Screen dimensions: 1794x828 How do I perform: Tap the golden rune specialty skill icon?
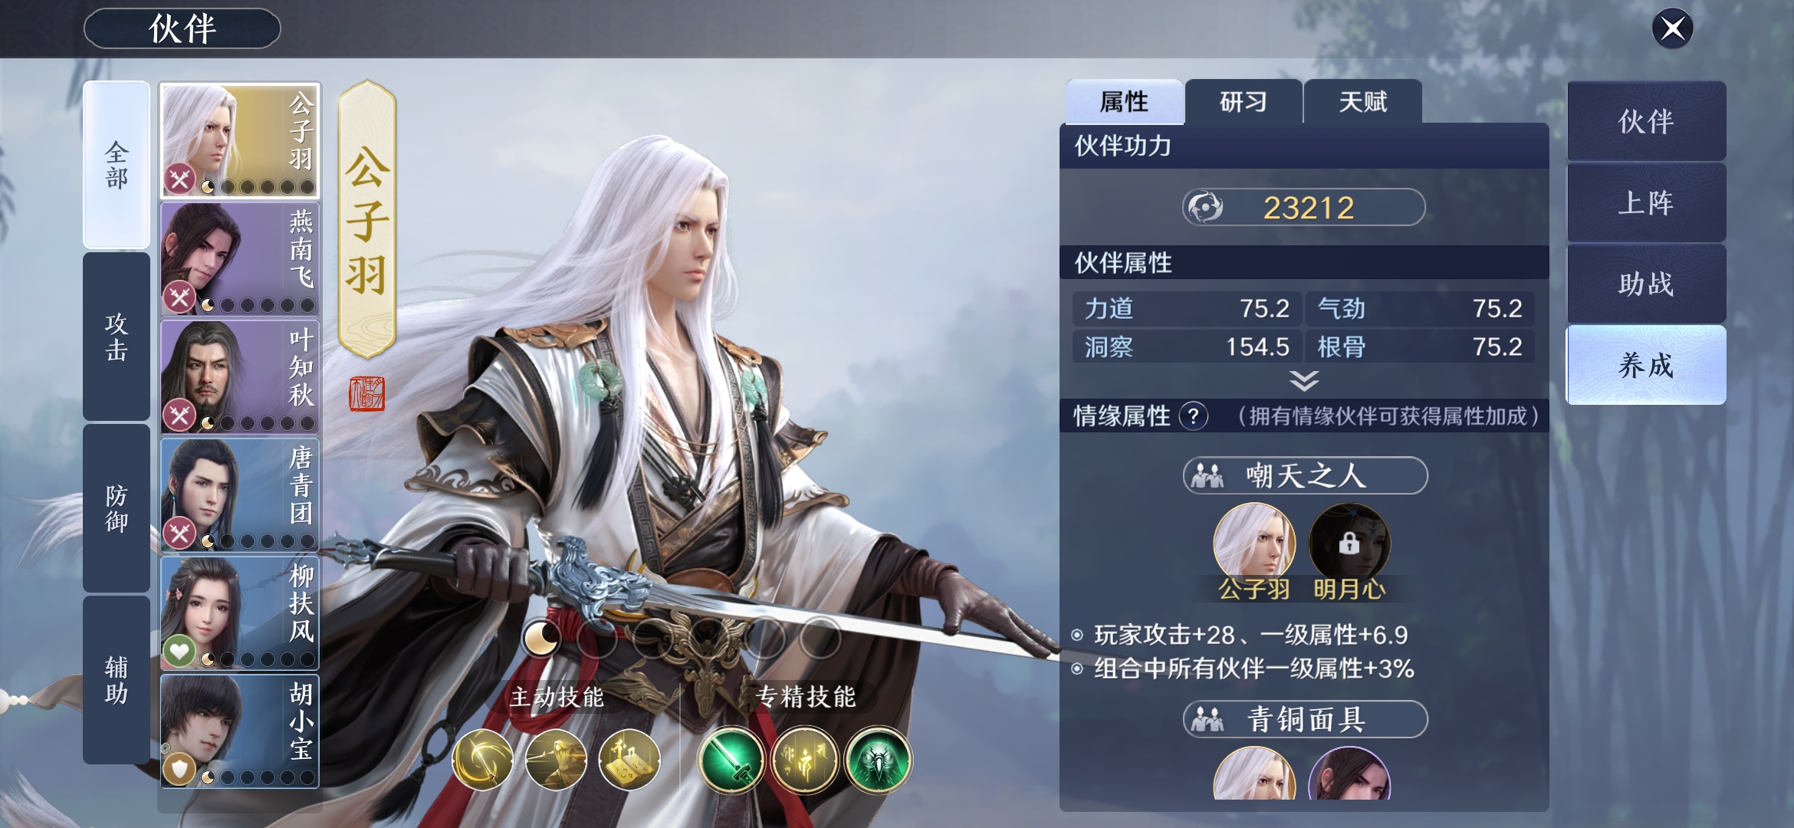[804, 760]
